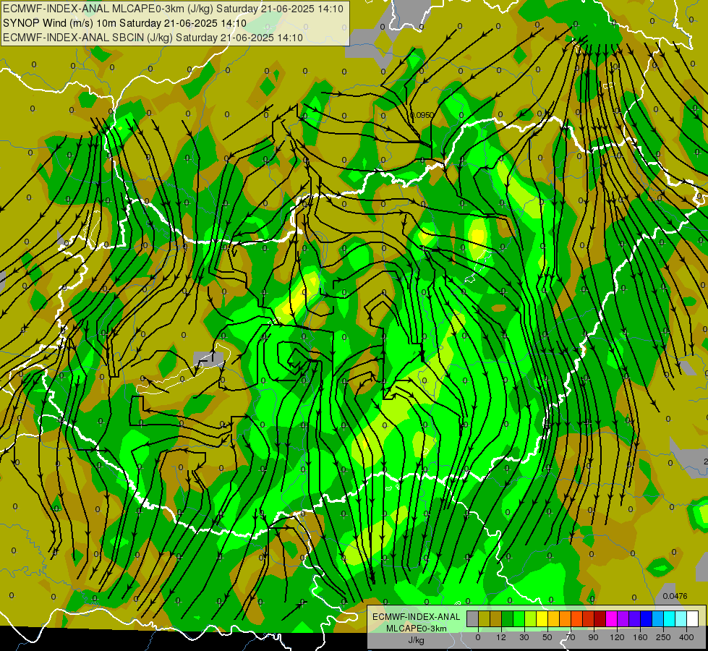Click the dark red legend swatch
708x651 pixels.
tap(600, 618)
